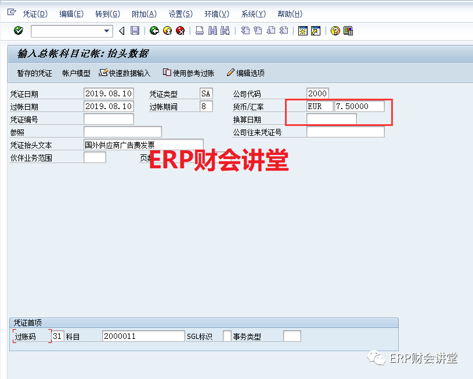473x379 pixels.
Task: Click the red Cancel icon
Action: click(x=180, y=31)
